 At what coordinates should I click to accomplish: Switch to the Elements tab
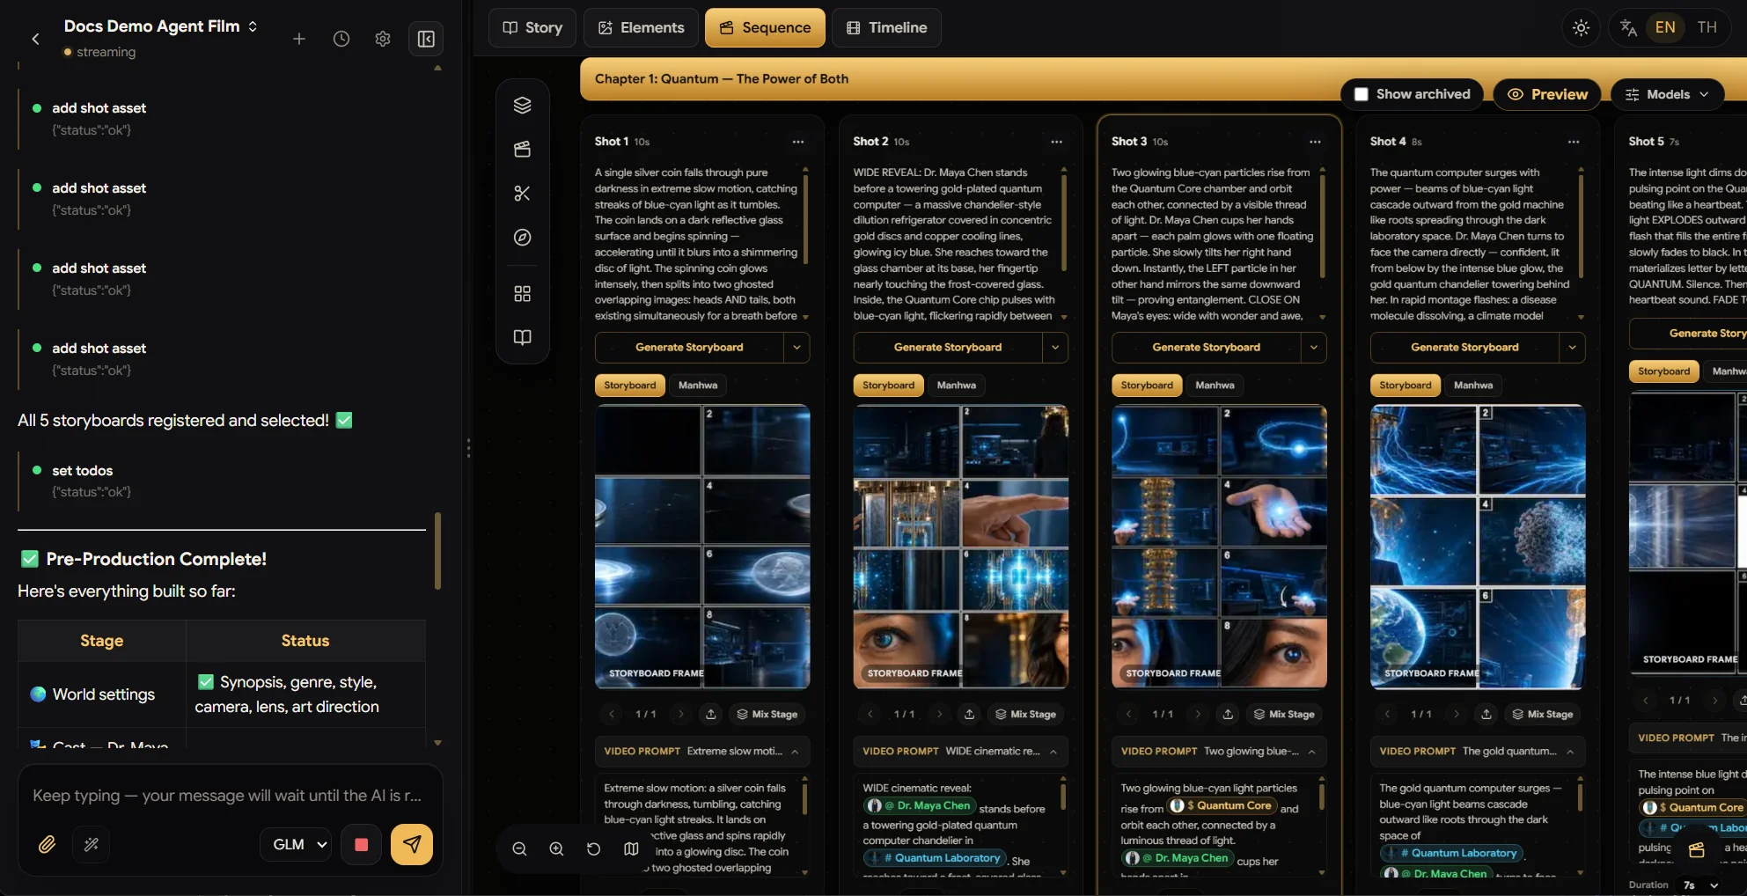642,27
